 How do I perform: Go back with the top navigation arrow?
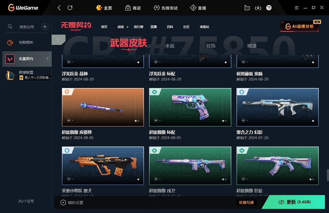pyautogui.click(x=59, y=8)
